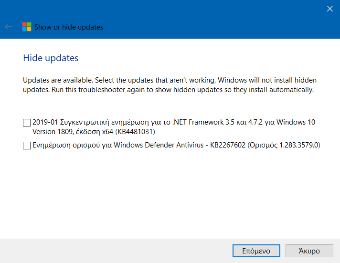Image resolution: width=340 pixels, height=263 pixels.
Task: Close the Show or hide updates window
Action: pos(330,9)
